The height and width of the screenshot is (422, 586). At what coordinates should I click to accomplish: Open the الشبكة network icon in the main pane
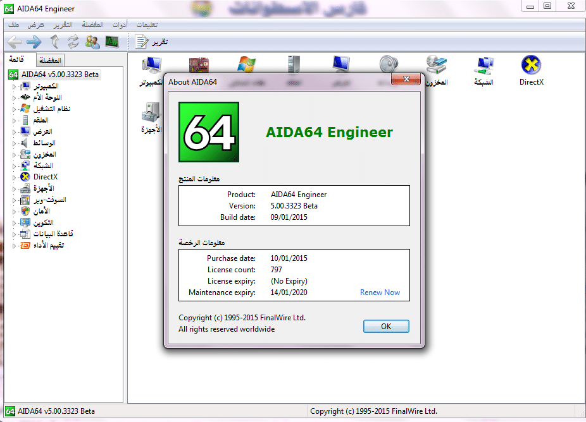click(484, 71)
